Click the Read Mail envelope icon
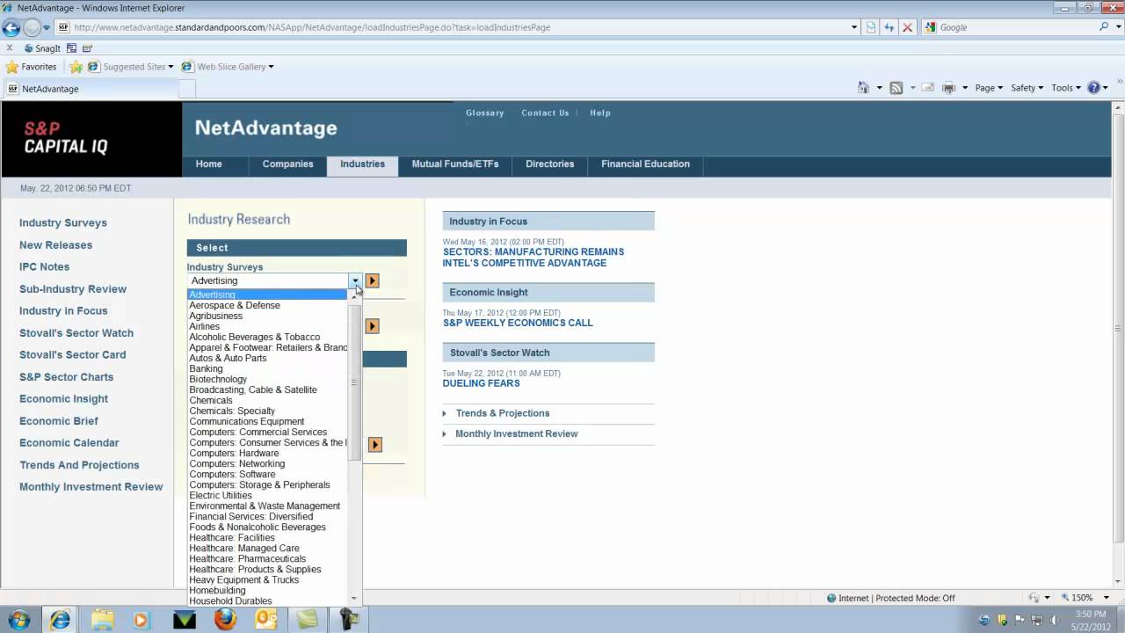The height and width of the screenshot is (633, 1125). coord(928,88)
